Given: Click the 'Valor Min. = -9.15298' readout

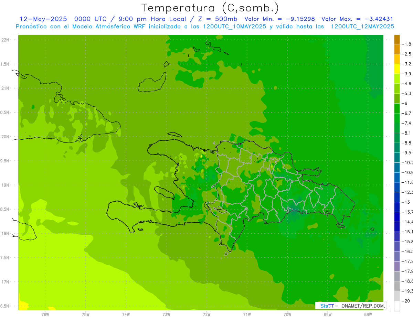Looking at the screenshot, I should (279, 19).
